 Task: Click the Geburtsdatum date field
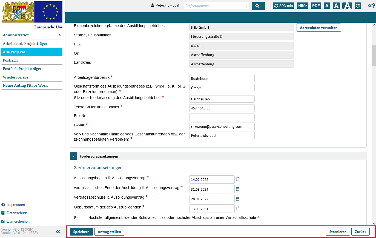click(x=212, y=209)
